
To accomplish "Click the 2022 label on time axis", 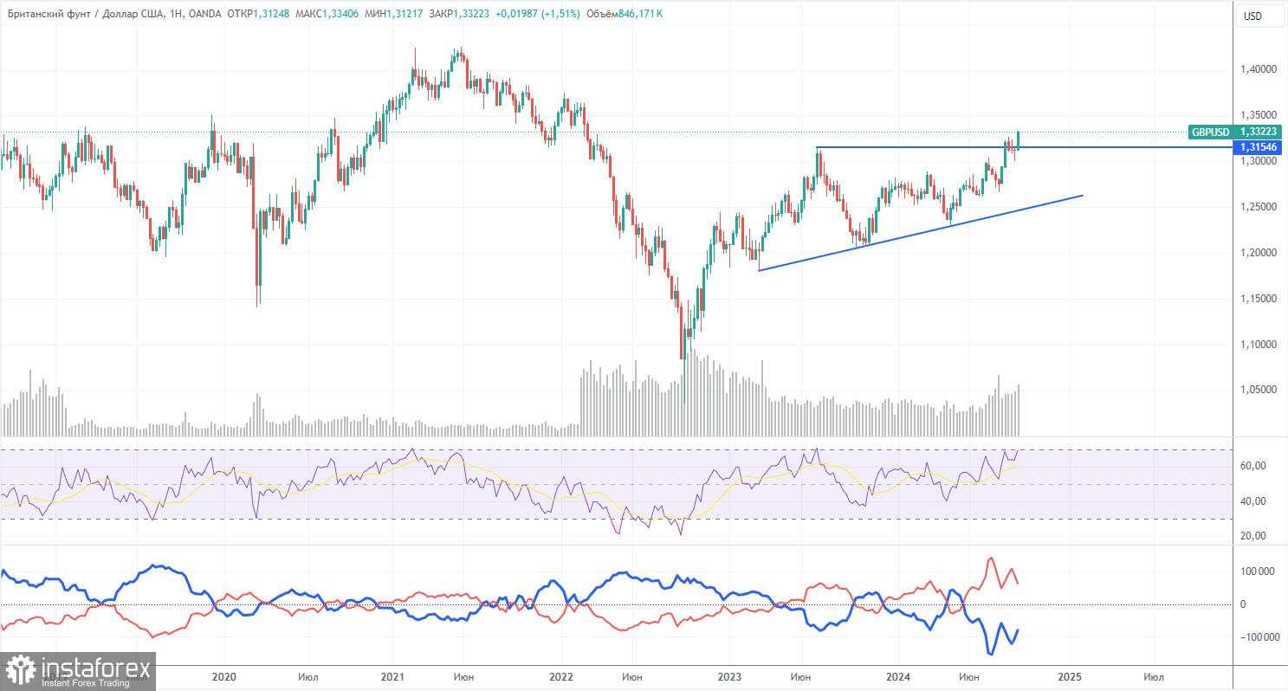I will [560, 676].
